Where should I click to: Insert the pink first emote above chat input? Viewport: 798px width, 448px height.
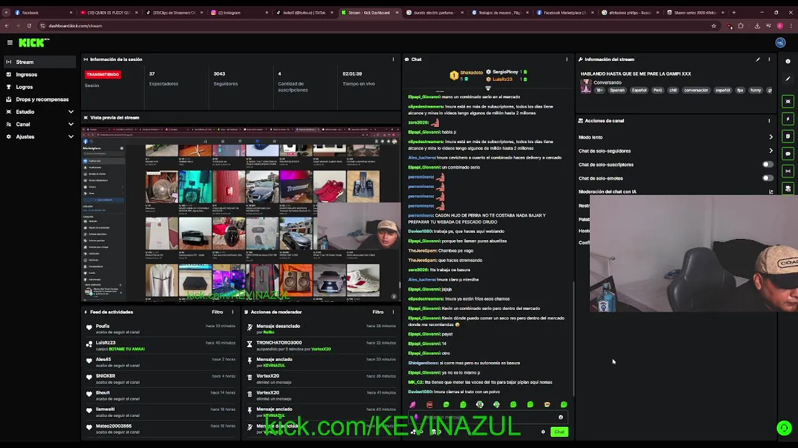click(412, 404)
